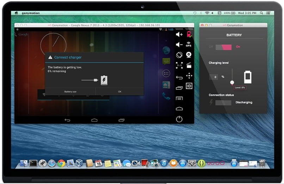Tap the Google search widget
Screen dimensions: 284x184
tap(21, 34)
